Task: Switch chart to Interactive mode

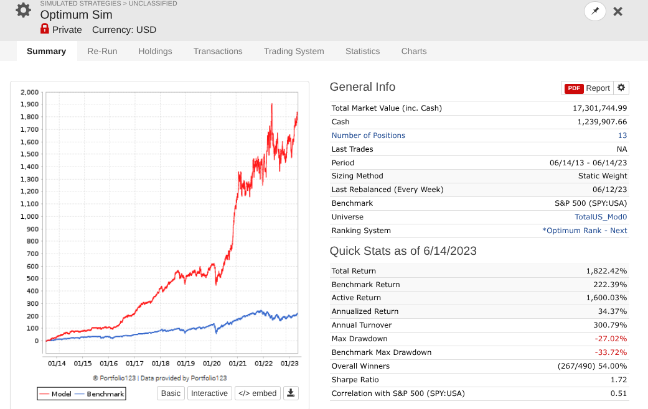Action: (209, 393)
